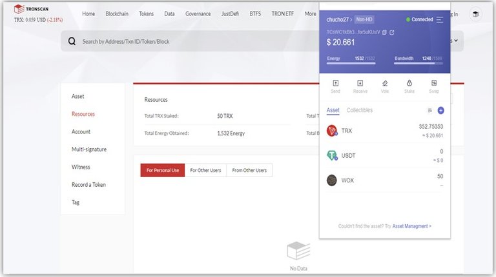Open the JustDefi menu
Screen dimensions: 496x277
click(230, 14)
